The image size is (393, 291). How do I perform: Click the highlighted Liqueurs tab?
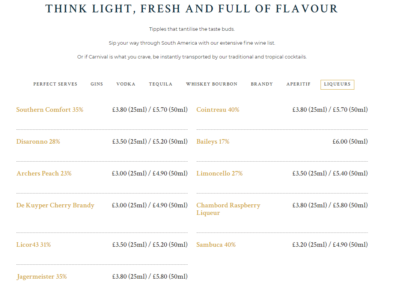[x=337, y=85]
